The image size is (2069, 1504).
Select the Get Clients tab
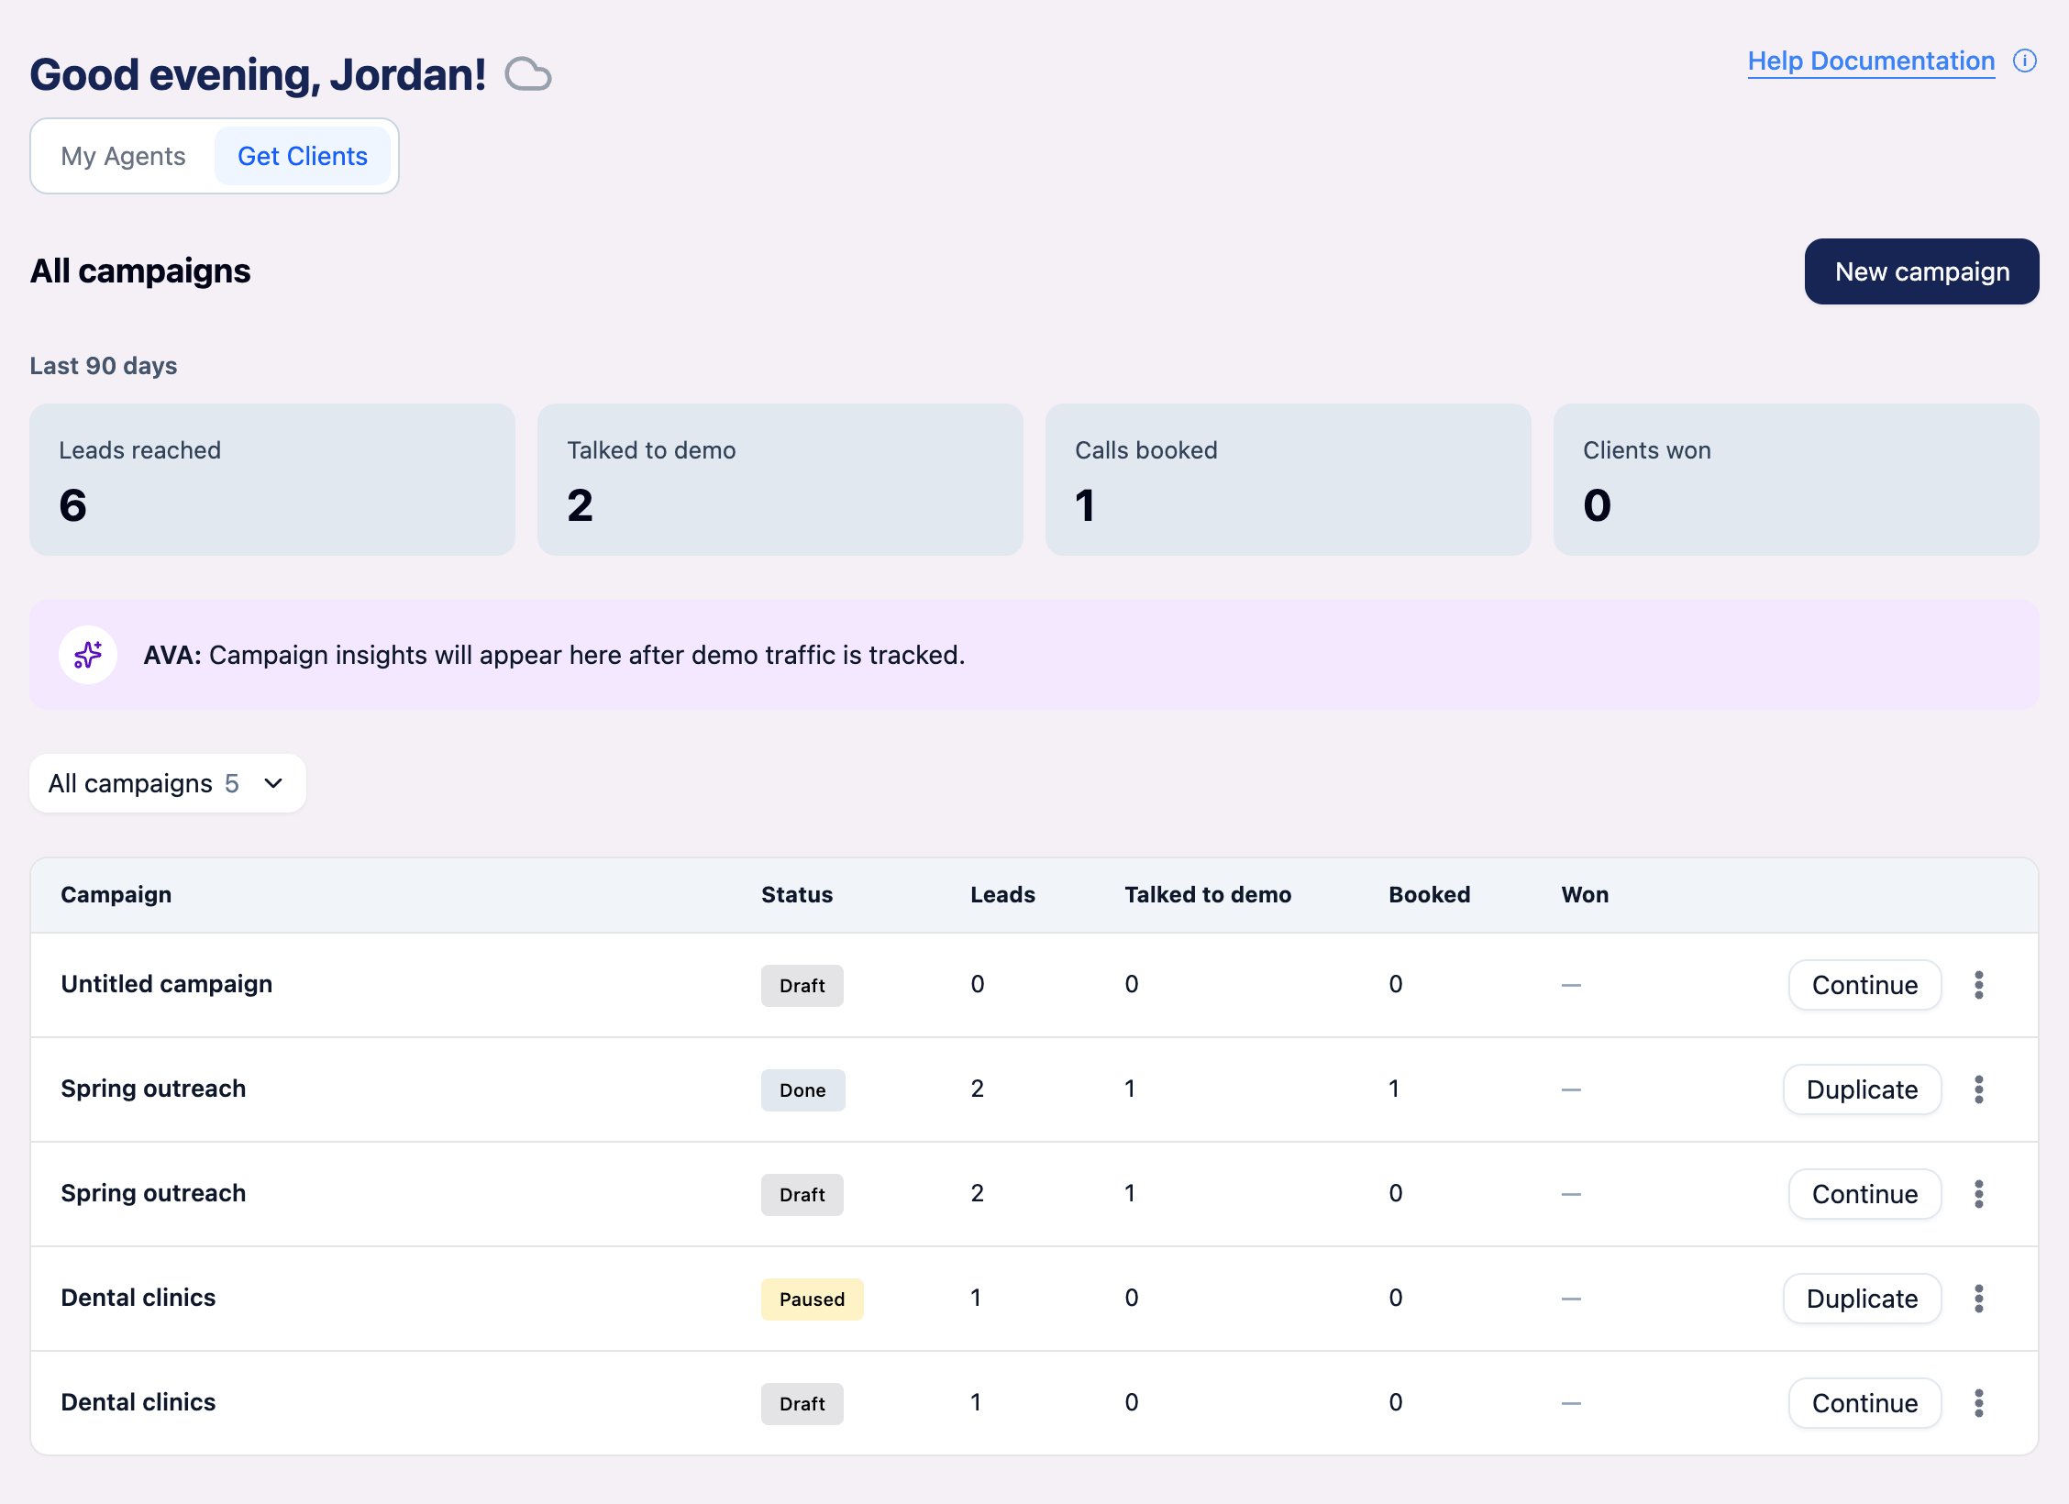pos(303,156)
